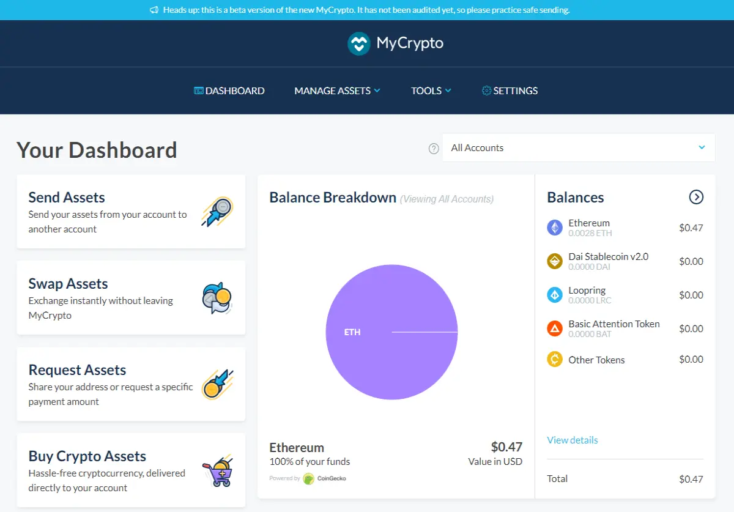Click the Dashboard panel icon in navigation

click(x=198, y=91)
